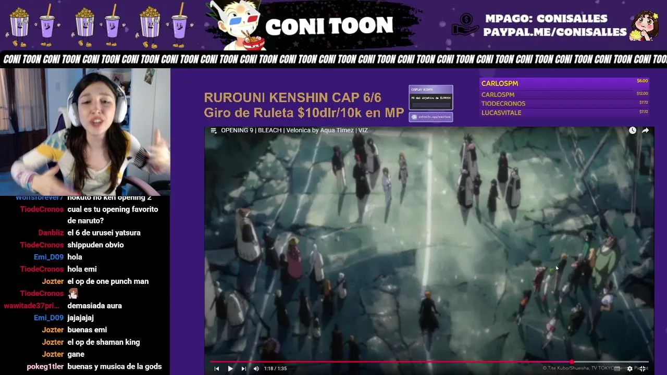The width and height of the screenshot is (667, 375).
Task: Click Giro de Ruleta $10dlr/10k text
Action: tap(304, 113)
